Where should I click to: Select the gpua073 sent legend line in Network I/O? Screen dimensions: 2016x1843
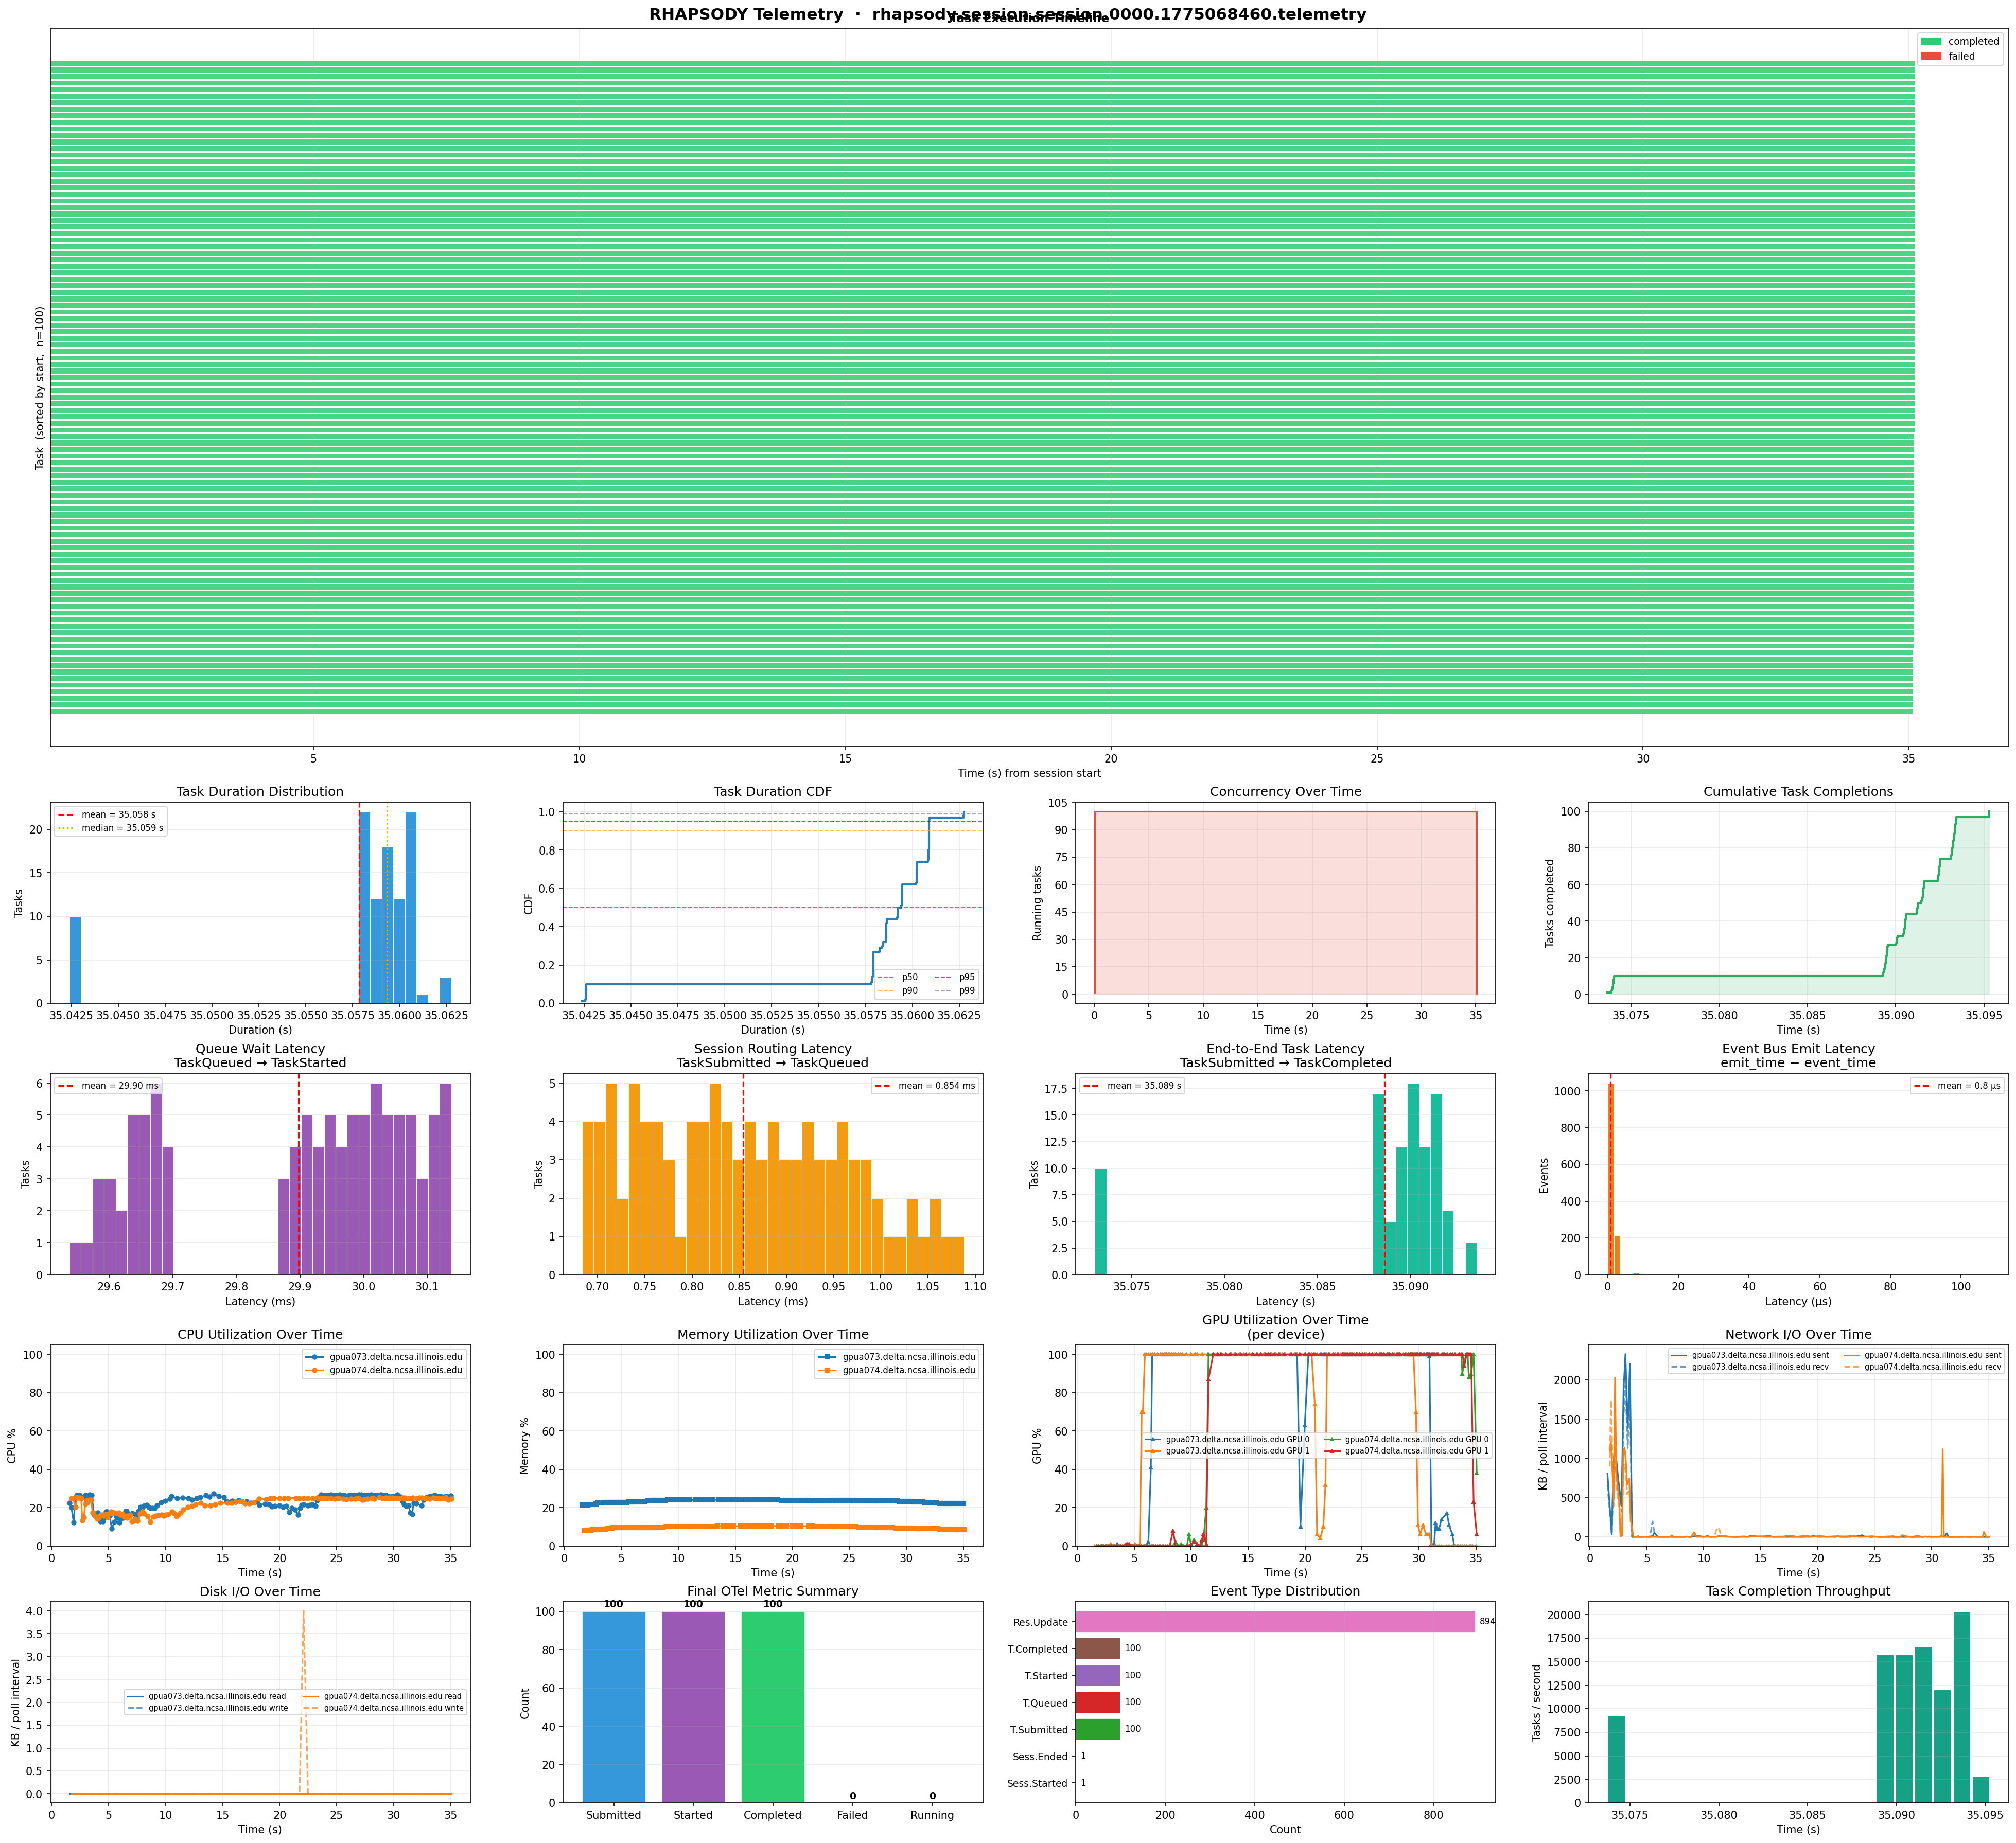click(x=1679, y=1356)
